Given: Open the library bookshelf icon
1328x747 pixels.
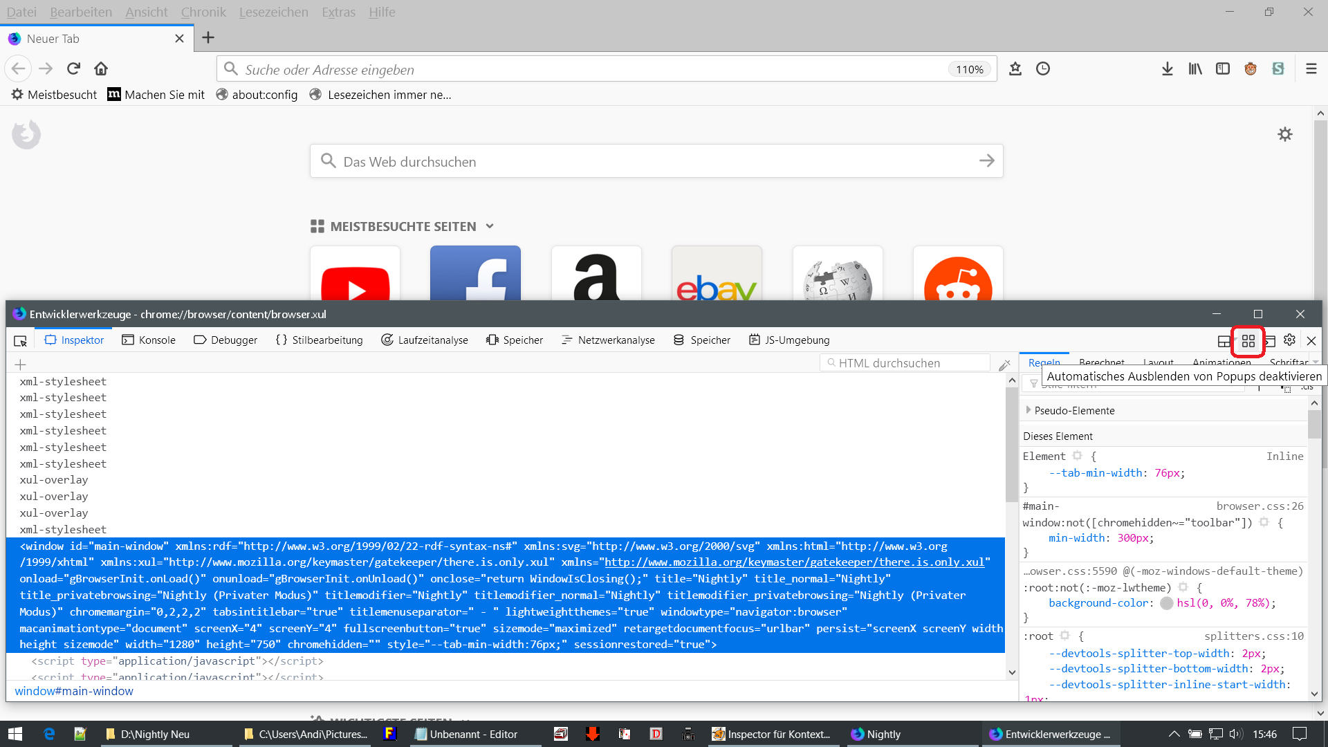Looking at the screenshot, I should 1195,68.
